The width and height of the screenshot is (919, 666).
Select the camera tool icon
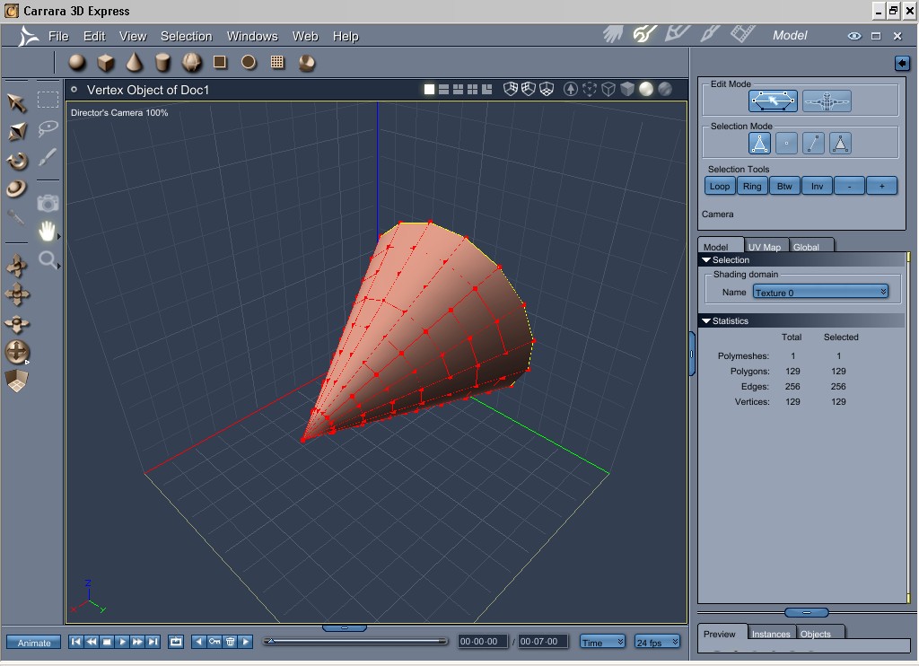(48, 203)
